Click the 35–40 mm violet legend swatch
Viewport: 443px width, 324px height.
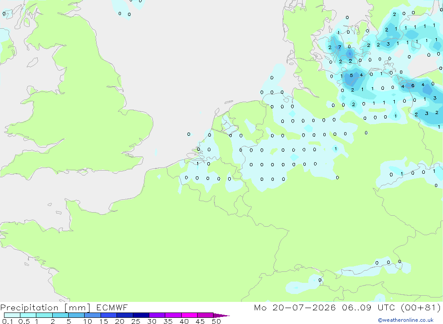point(173,315)
